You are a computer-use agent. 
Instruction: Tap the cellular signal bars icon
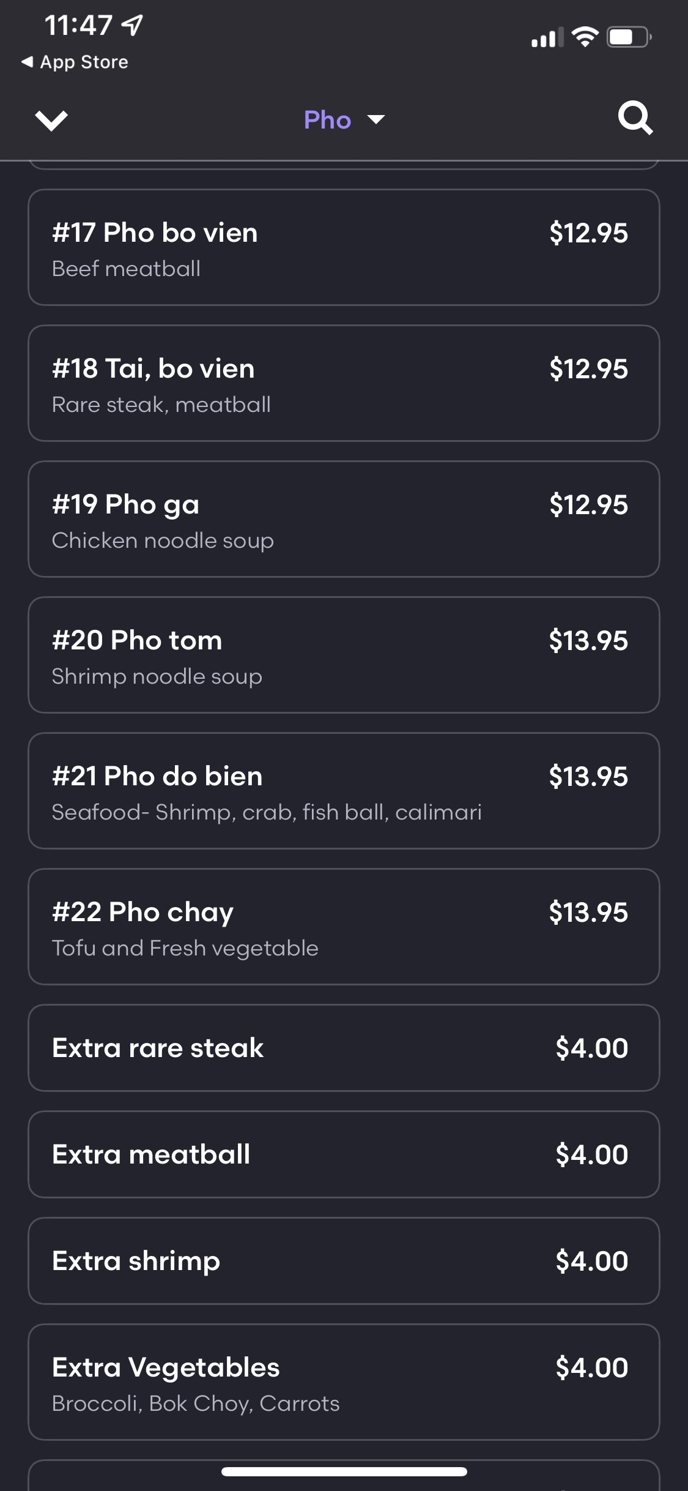(x=547, y=38)
